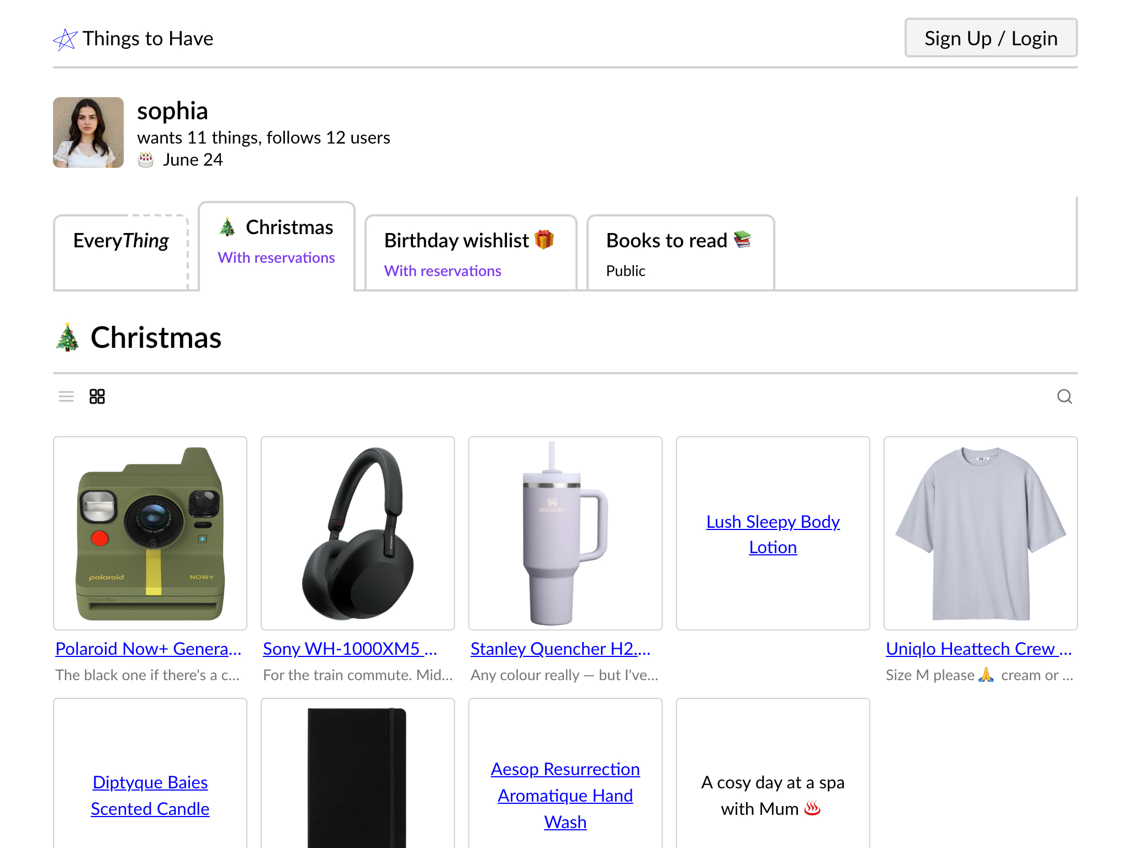Open search using the magnifier icon
The height and width of the screenshot is (848, 1131).
click(1064, 396)
